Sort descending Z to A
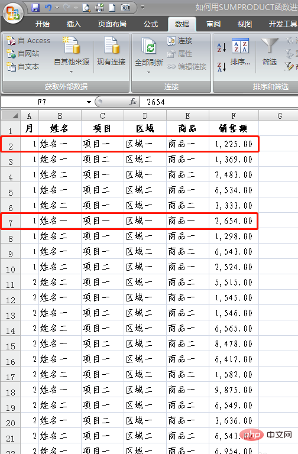Viewport: 298px width, 454px height. pyautogui.click(x=222, y=67)
